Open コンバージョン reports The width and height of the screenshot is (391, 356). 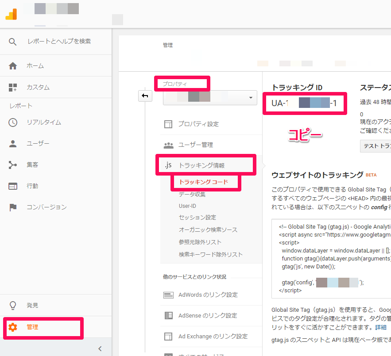[46, 207]
